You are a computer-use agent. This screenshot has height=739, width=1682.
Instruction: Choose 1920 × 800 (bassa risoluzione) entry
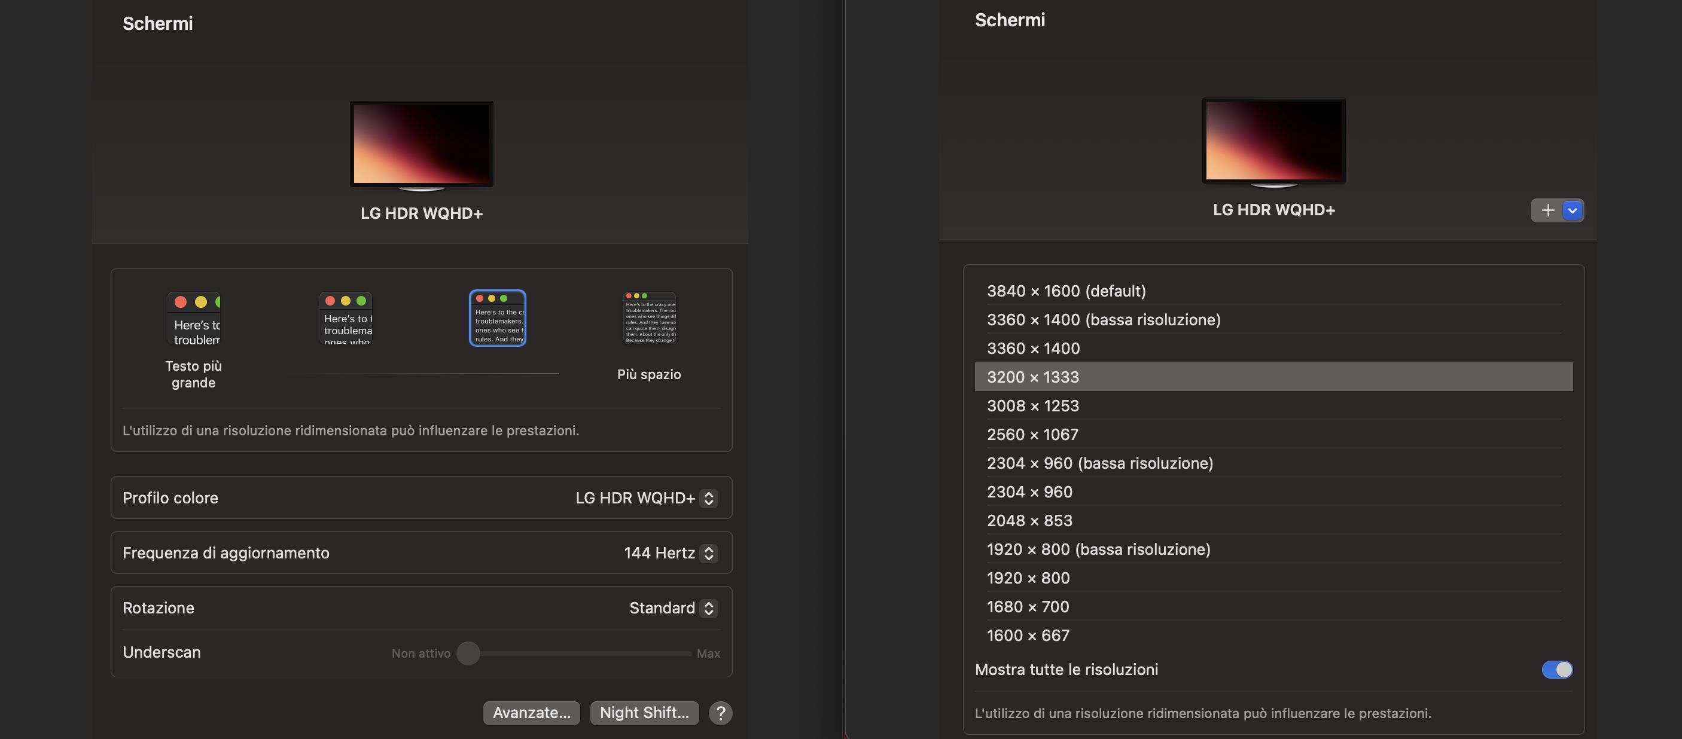click(x=1098, y=549)
